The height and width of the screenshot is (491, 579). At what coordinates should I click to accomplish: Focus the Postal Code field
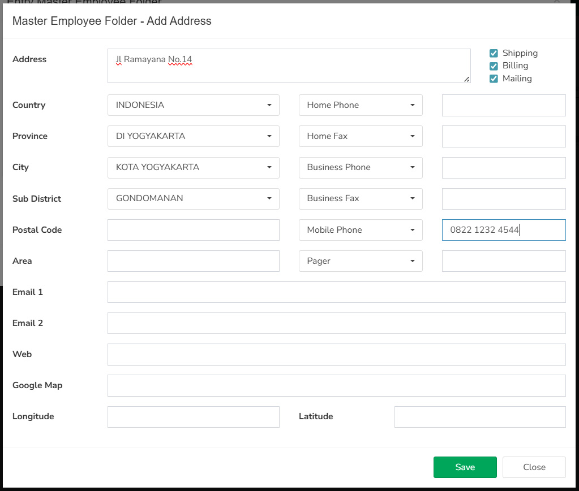(193, 230)
